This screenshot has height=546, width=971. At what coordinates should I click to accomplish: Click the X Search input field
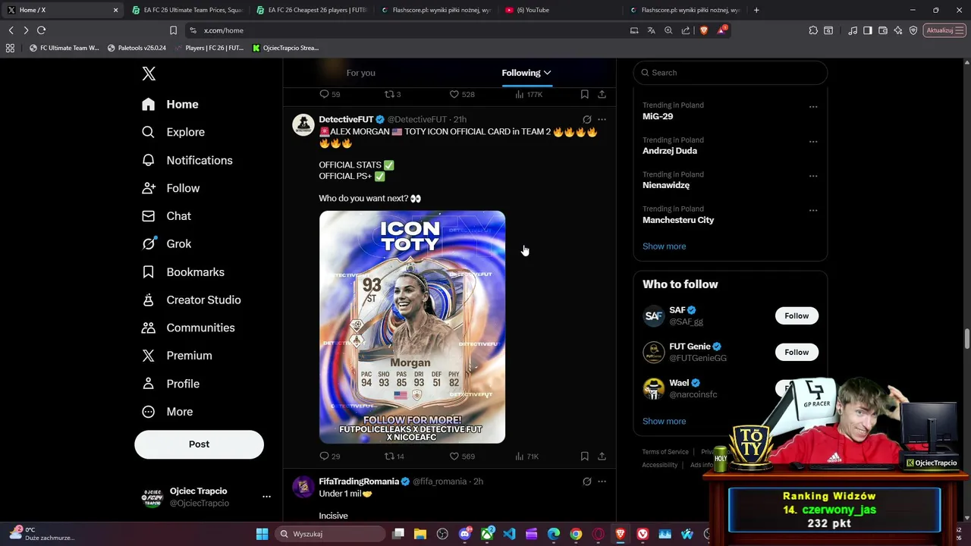tap(730, 73)
